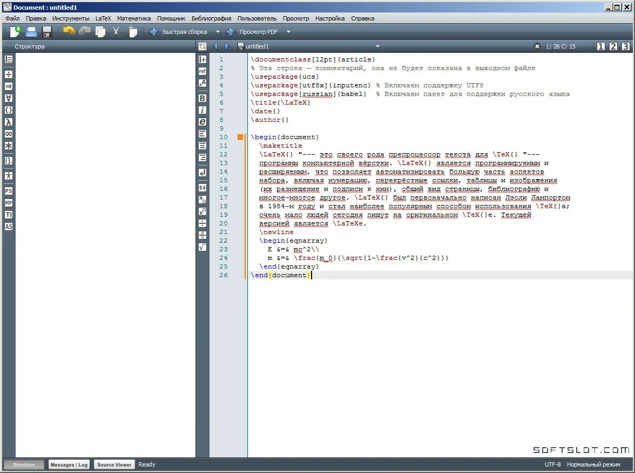Image resolution: width=635 pixels, height=473 pixels.
Task: Show the structure view panel icon
Action: pos(9,59)
